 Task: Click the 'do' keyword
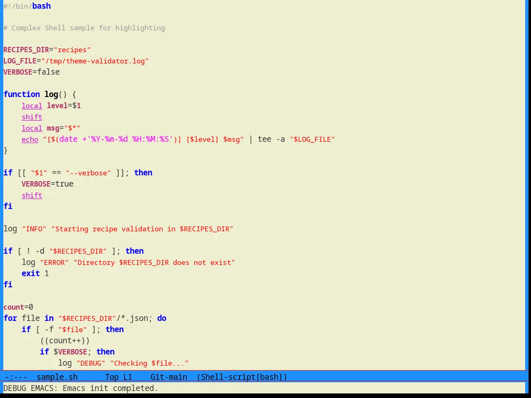[x=162, y=318]
